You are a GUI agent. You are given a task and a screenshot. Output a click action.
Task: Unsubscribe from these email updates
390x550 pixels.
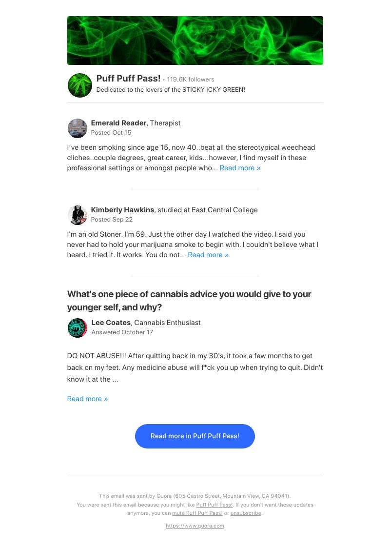pyautogui.click(x=246, y=513)
